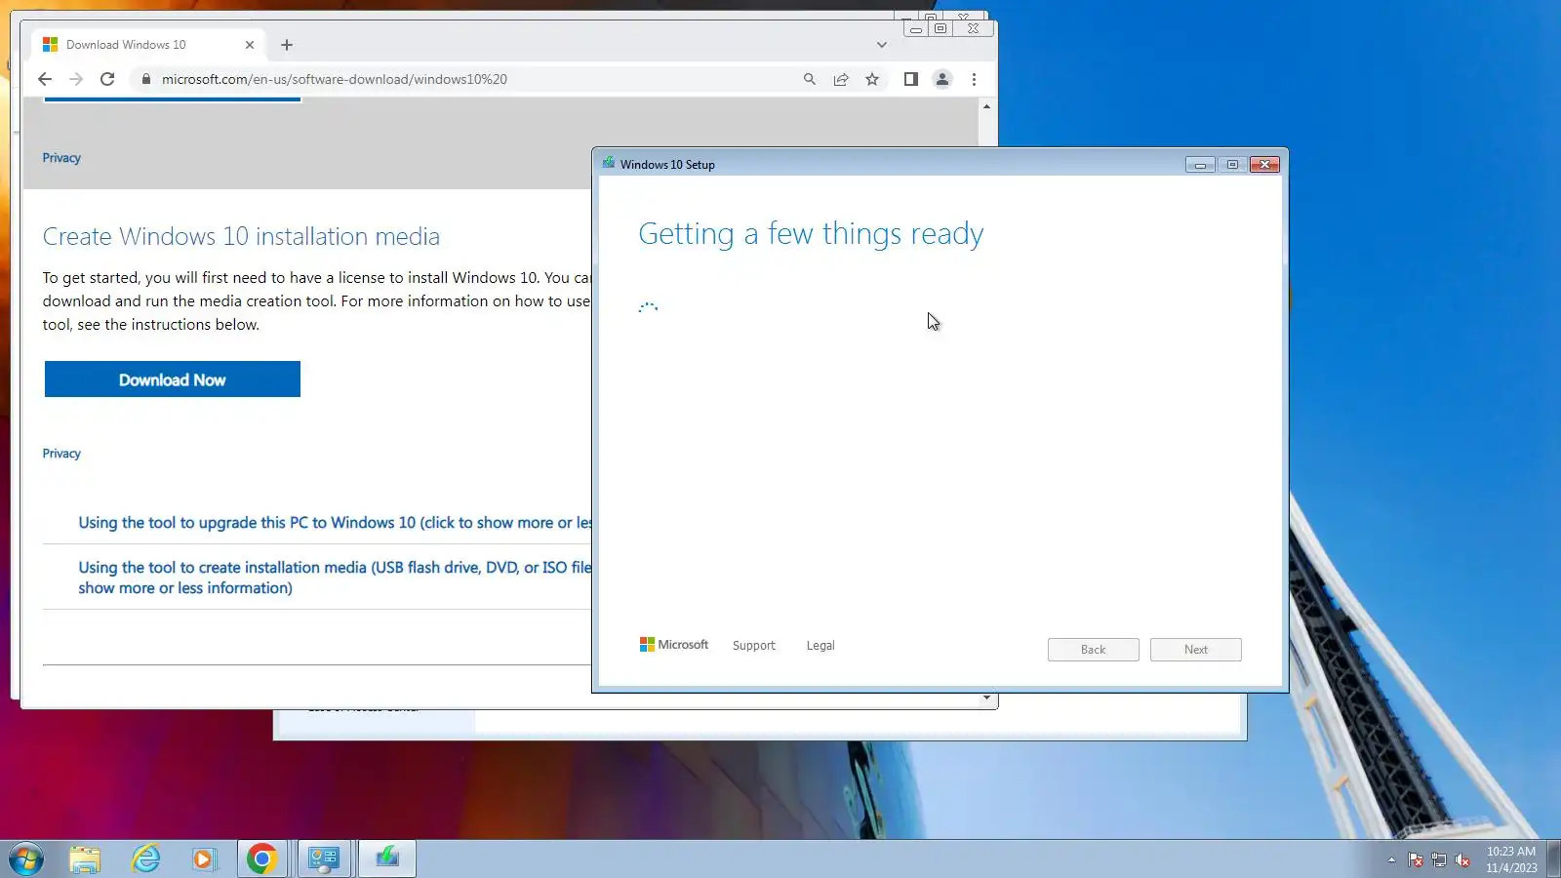Click the 'Create Windows 10 installation media' heading

tap(241, 236)
